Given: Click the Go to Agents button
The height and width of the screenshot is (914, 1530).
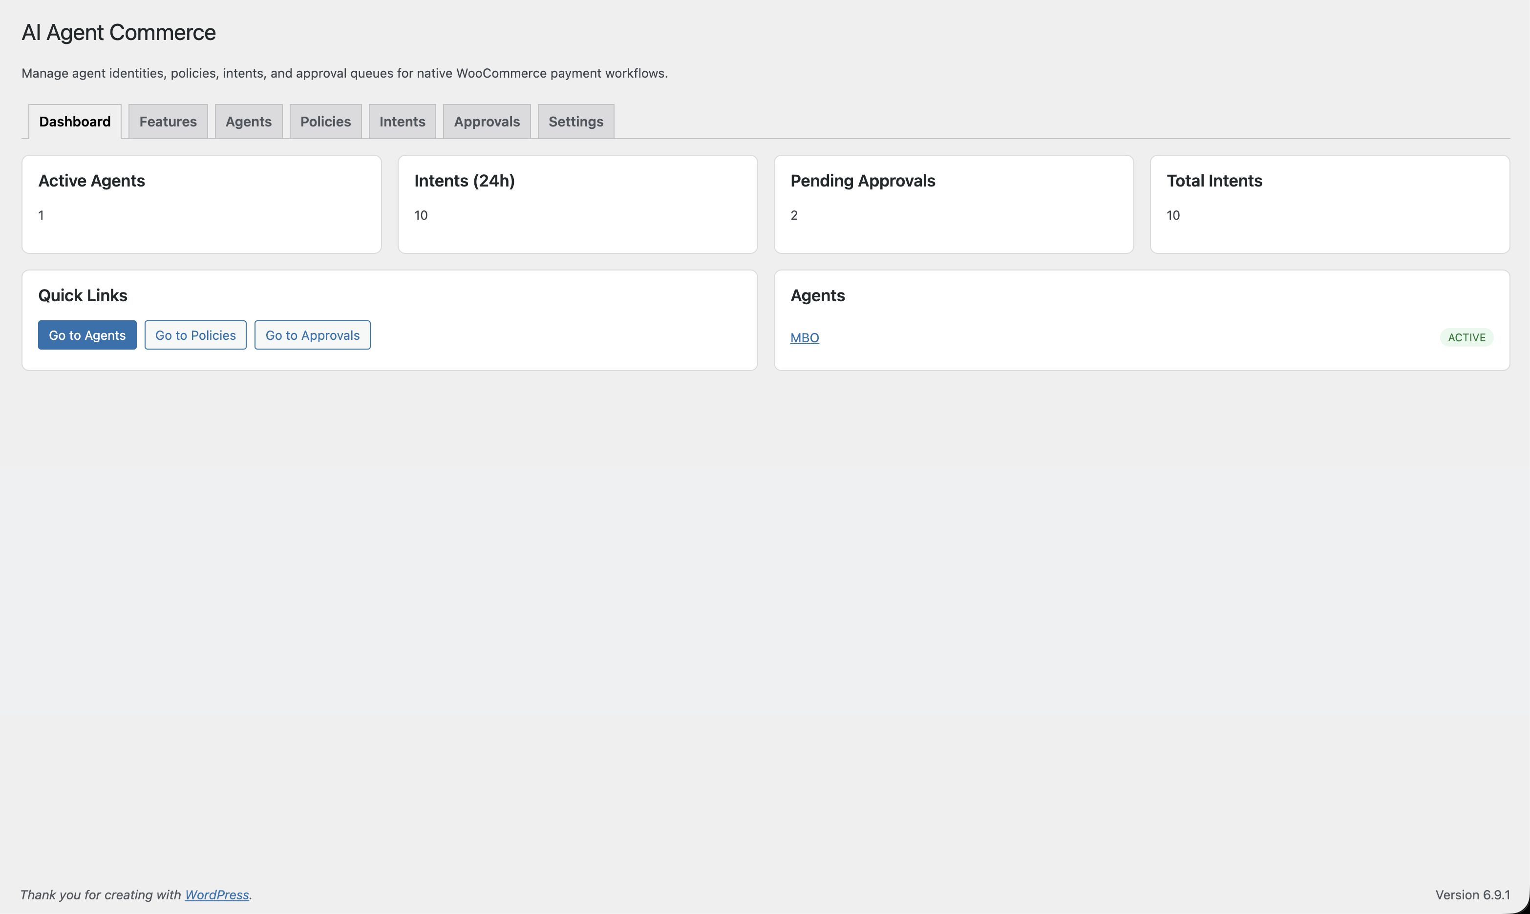Looking at the screenshot, I should [87, 335].
